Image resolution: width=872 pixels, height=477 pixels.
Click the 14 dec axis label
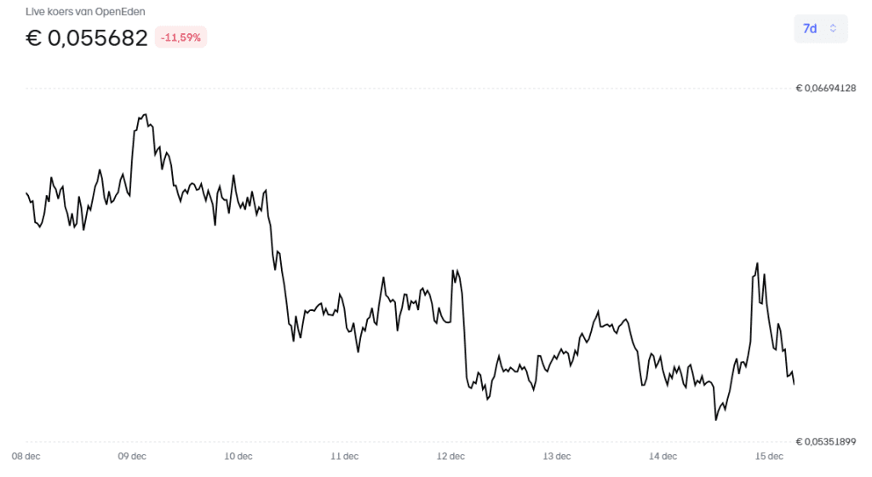(x=663, y=457)
